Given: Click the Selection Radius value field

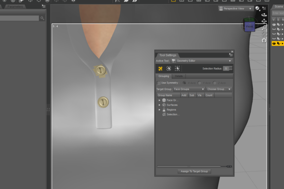Looking at the screenshot, I should (226, 69).
